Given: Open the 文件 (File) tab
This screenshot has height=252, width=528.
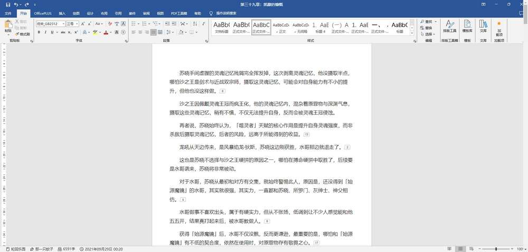Looking at the screenshot, I should click(8, 14).
